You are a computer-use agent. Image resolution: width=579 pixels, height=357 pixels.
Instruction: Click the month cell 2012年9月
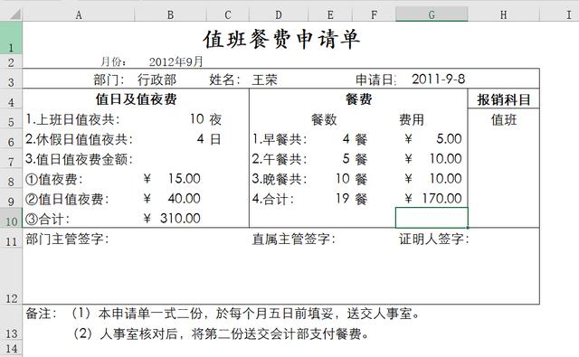[176, 61]
